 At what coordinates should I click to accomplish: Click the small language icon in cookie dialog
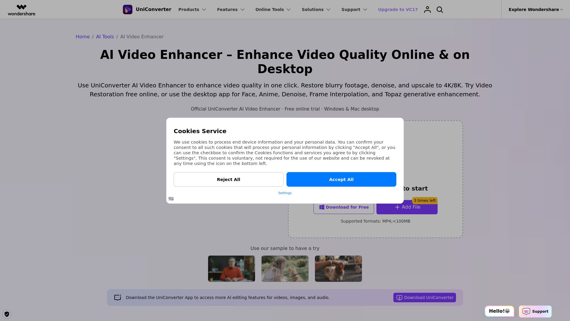(171, 199)
